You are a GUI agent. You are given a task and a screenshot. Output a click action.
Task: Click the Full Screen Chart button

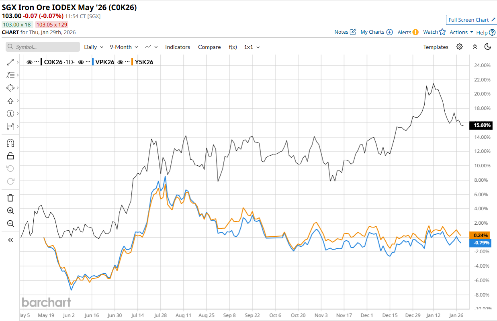471,20
